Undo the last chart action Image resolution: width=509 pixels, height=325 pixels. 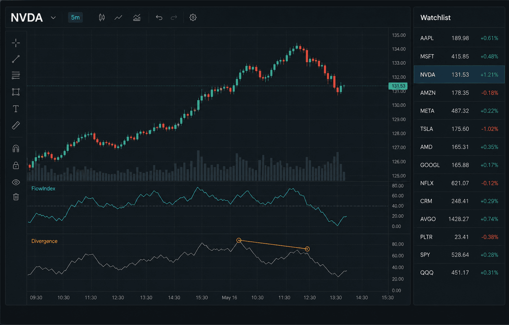(159, 17)
